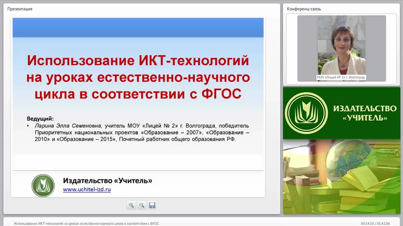
Task: Click the МОУ «Лицей № 2» г. Волгоград caption
Action: [341, 77]
